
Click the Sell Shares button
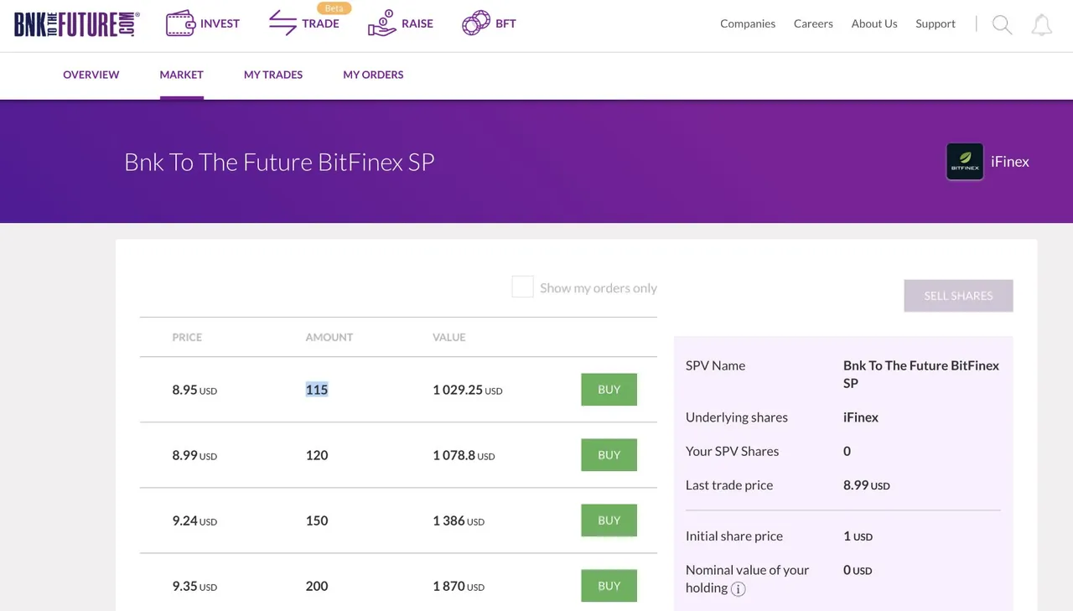(x=958, y=296)
